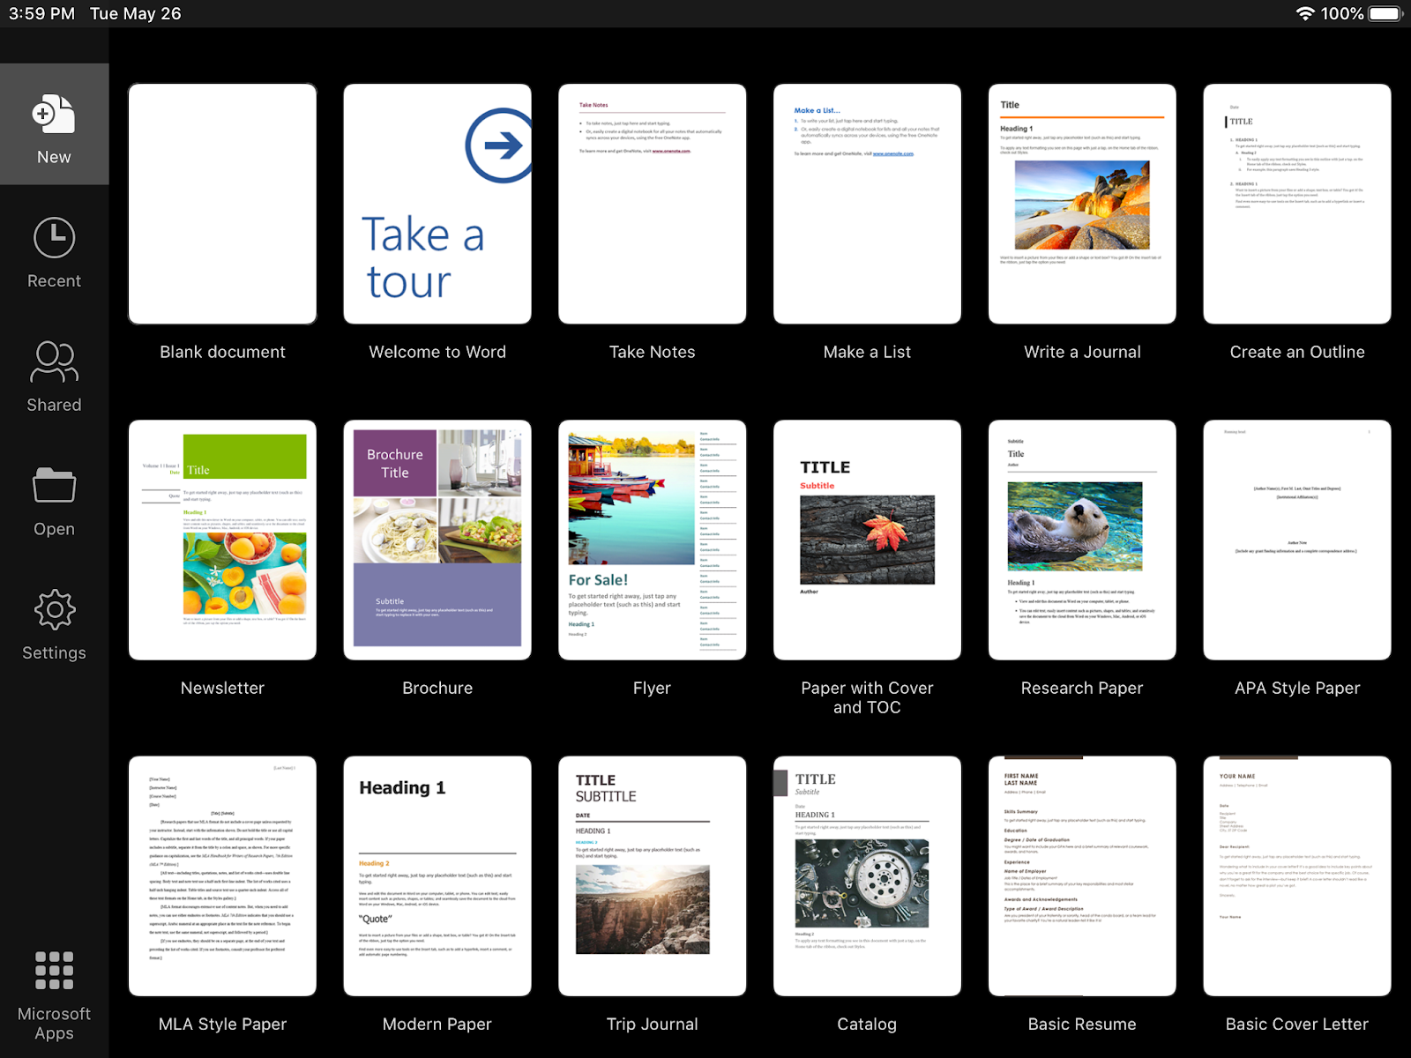Choose the Modern Paper template thumbnail
This screenshot has height=1058, width=1411.
[437, 875]
